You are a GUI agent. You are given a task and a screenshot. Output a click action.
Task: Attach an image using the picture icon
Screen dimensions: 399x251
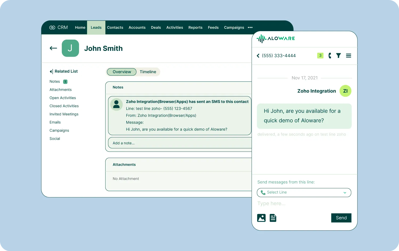pyautogui.click(x=261, y=218)
